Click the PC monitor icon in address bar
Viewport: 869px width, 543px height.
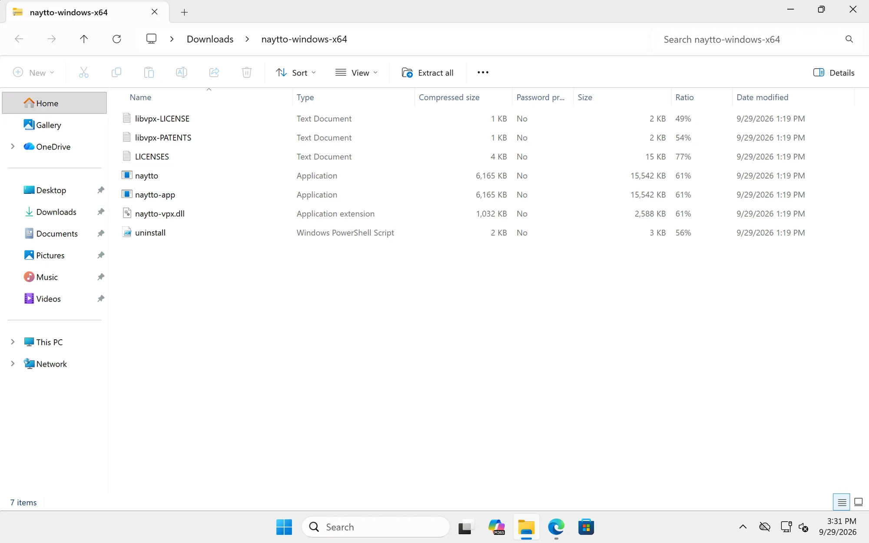pyautogui.click(x=151, y=39)
